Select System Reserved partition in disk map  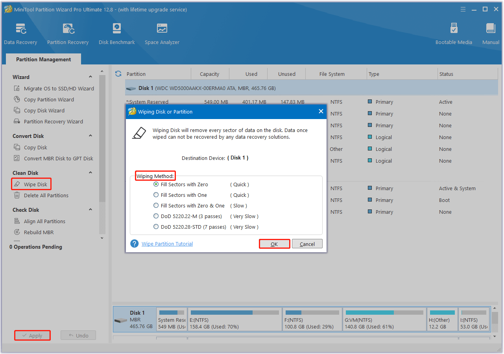(172, 319)
